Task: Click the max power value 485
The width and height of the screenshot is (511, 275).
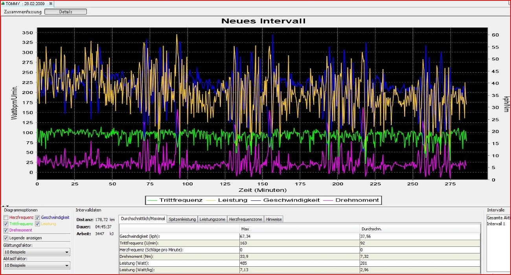Action: pyautogui.click(x=243, y=263)
